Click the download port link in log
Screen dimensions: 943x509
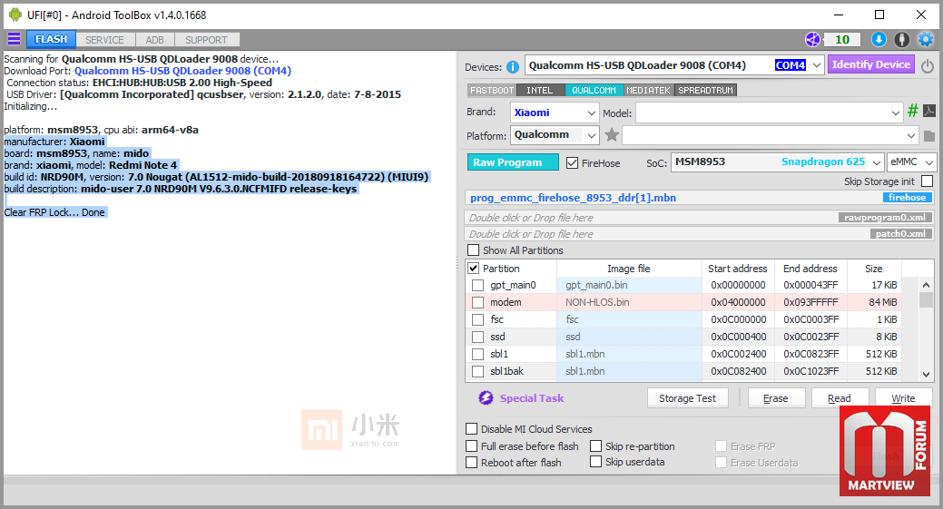point(182,71)
